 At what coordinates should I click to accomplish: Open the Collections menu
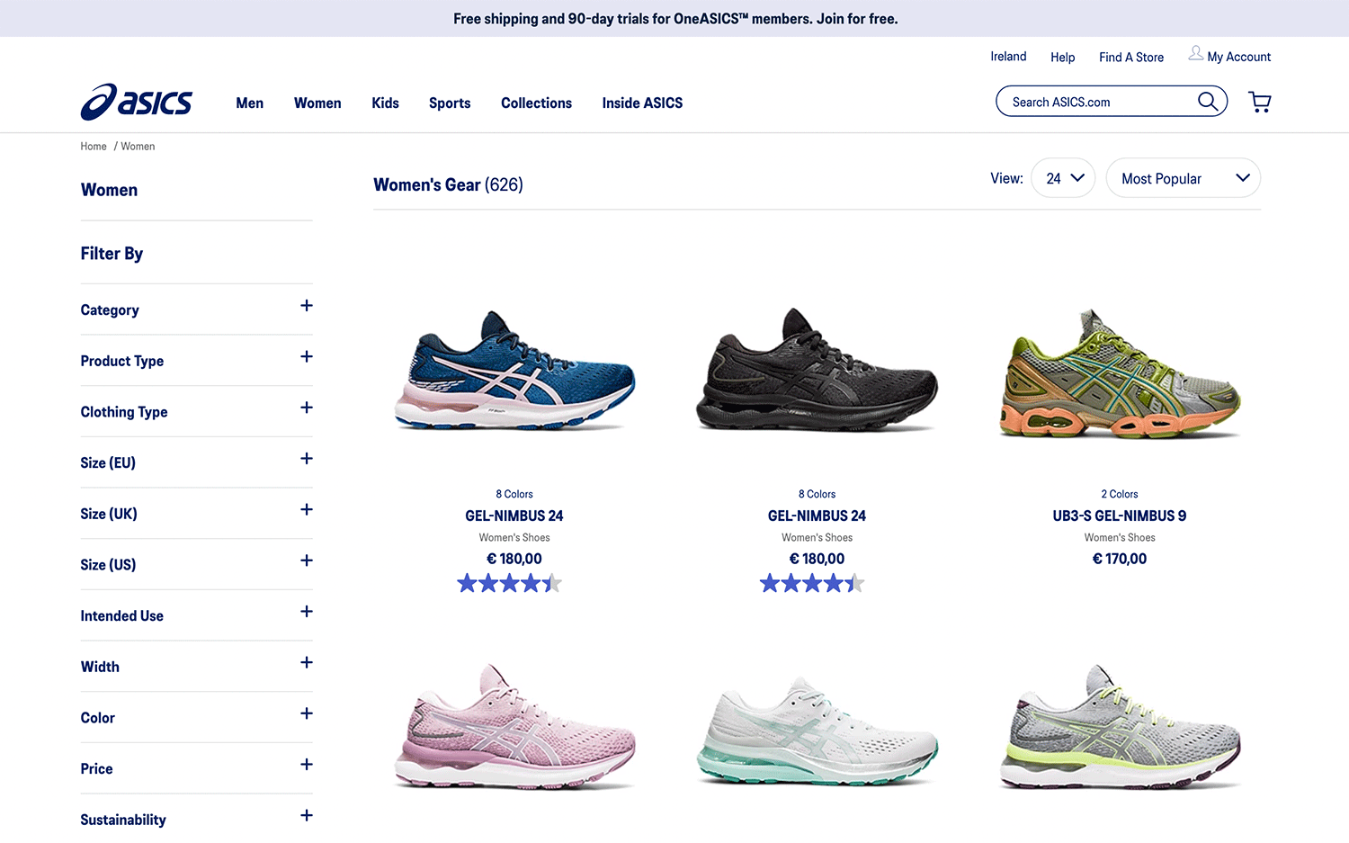[x=536, y=103]
